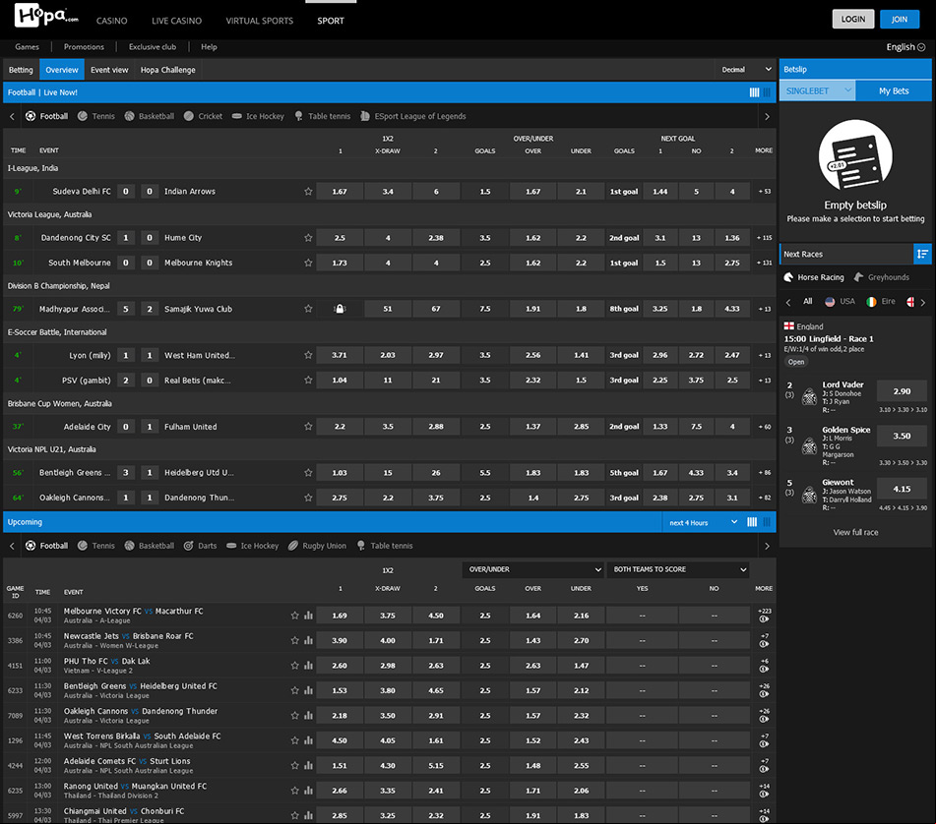Switch to the My Bets tab
The height and width of the screenshot is (824, 936).
[x=894, y=90]
